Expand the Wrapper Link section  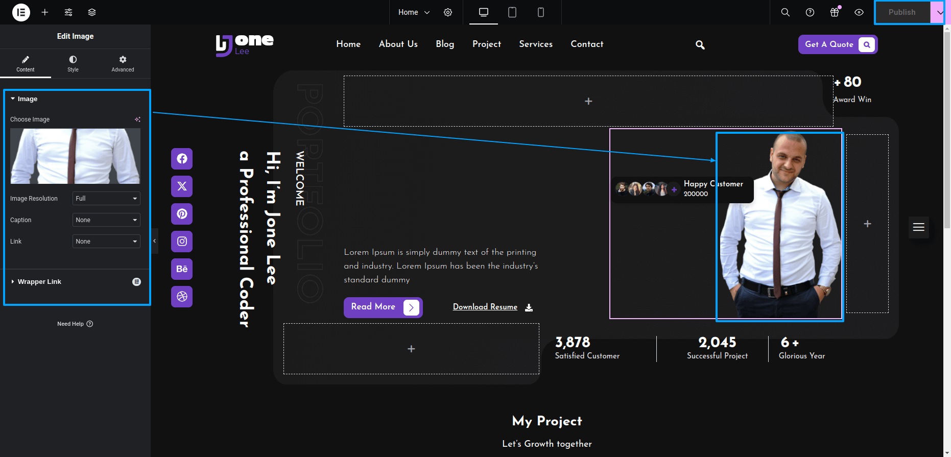click(39, 282)
